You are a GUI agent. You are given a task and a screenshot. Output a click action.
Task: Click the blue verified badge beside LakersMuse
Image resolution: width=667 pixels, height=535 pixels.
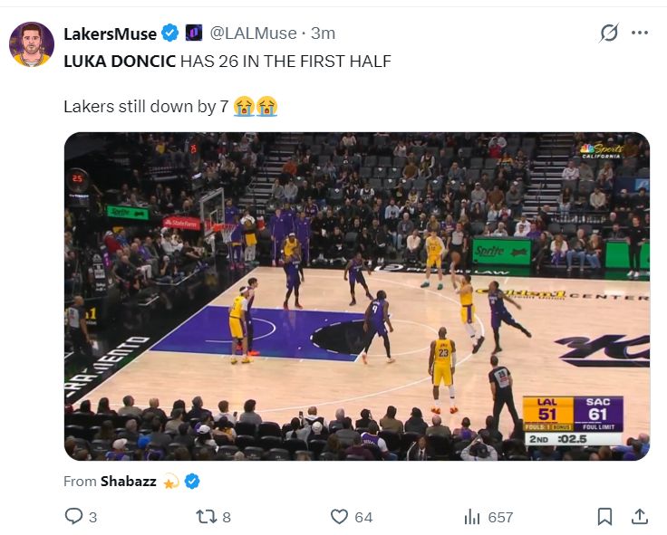pyautogui.click(x=170, y=33)
